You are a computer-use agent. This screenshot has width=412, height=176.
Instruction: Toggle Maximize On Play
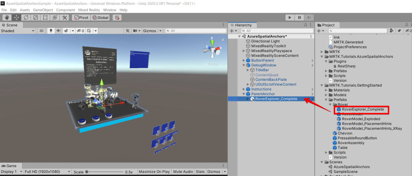pos(154,172)
